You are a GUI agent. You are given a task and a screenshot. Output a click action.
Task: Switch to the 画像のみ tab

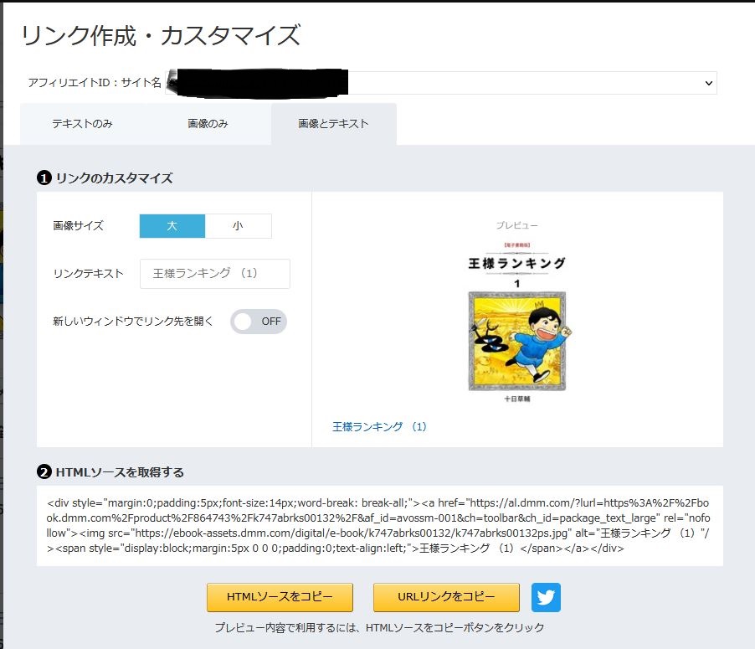[208, 124]
